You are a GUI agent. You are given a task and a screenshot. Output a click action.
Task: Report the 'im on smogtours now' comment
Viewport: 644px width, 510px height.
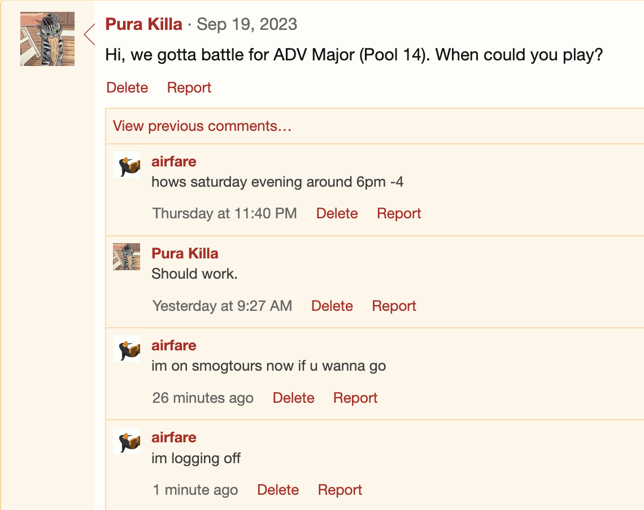click(355, 398)
